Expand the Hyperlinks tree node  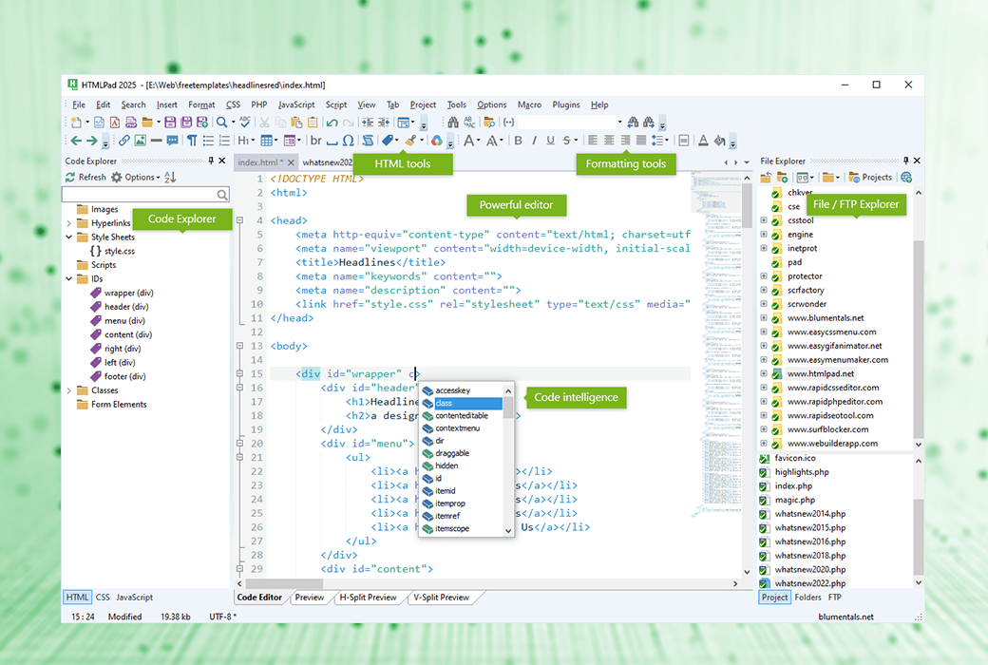[x=68, y=223]
